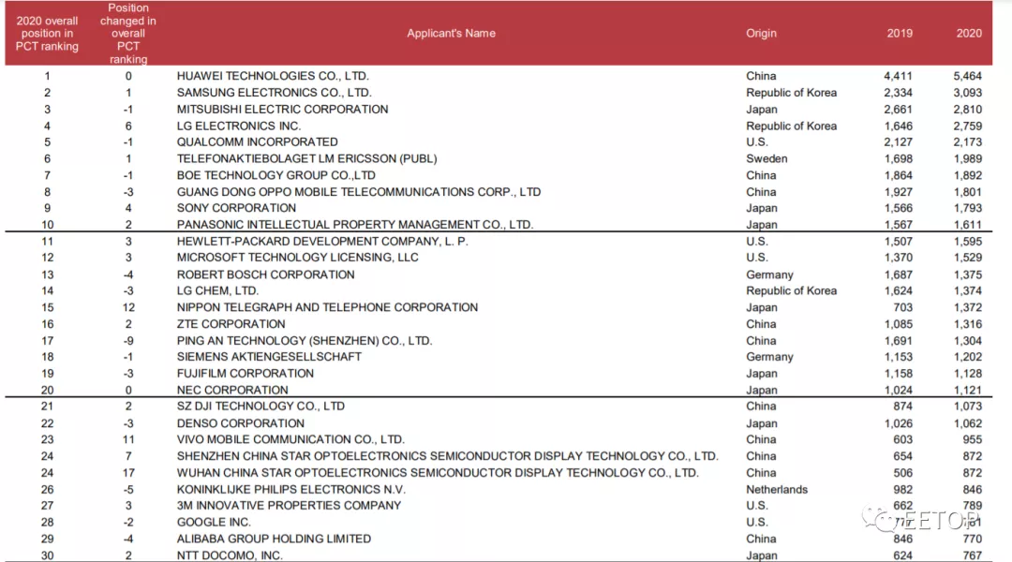
Task: Click "SIEMENS AKTIENGESELLSCHAFT" applicant name
Action: click(269, 357)
